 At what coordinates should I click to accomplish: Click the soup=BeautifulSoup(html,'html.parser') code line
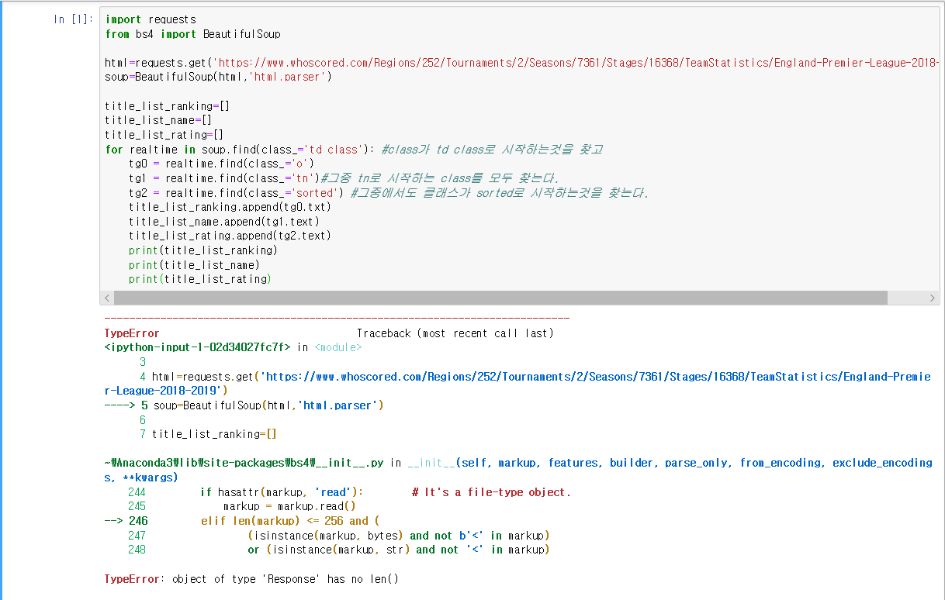[219, 77]
